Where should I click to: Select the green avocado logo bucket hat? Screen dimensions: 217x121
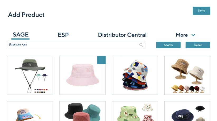click(135, 111)
